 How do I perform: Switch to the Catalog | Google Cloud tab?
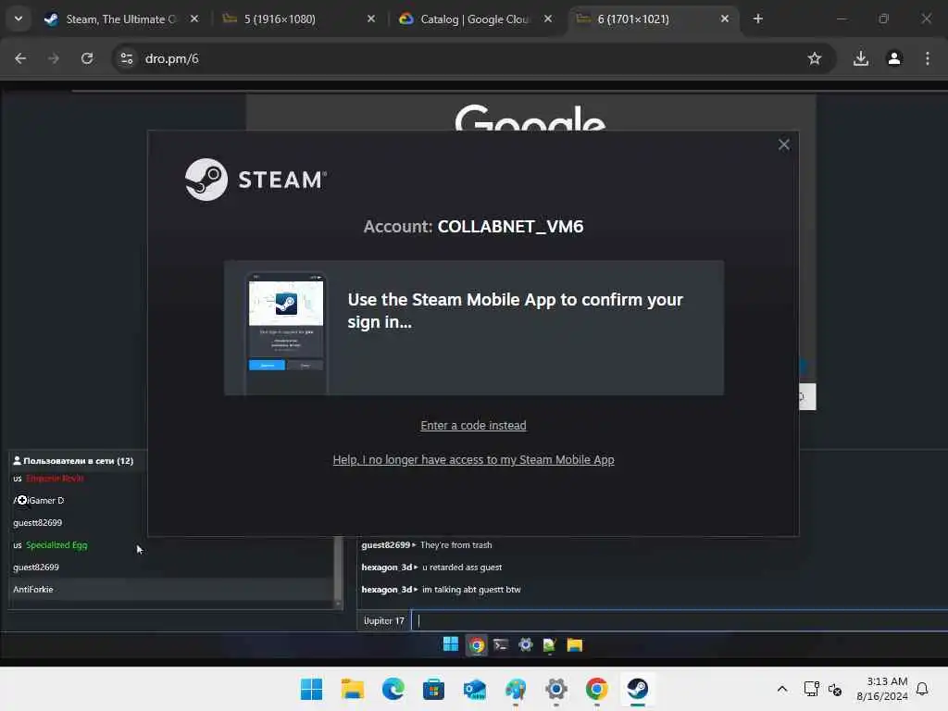474,19
